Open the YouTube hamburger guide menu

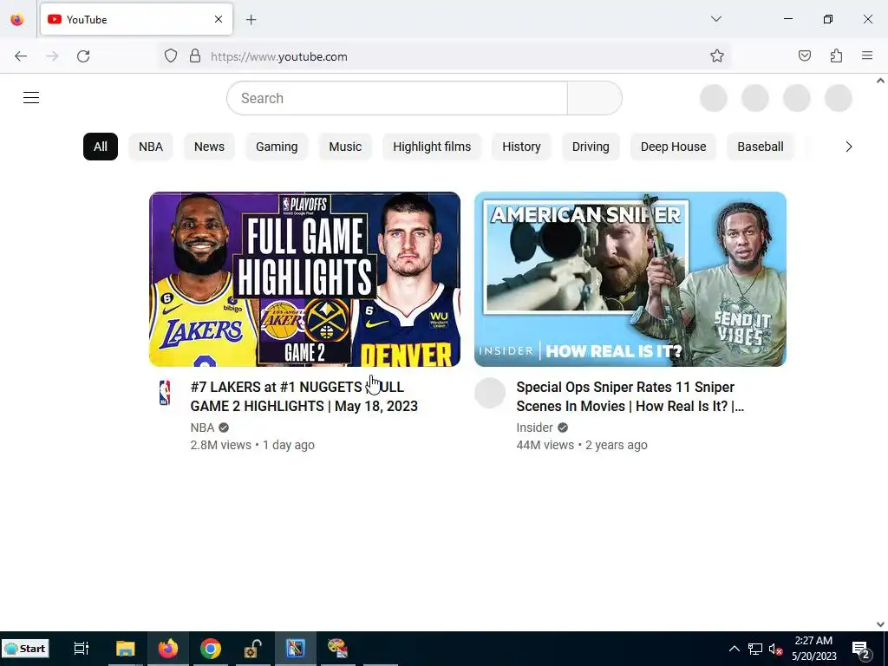[x=31, y=98]
